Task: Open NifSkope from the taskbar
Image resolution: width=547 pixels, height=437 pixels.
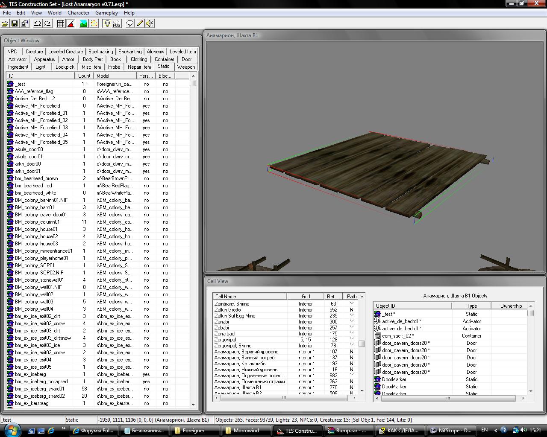Action: pos(452,431)
